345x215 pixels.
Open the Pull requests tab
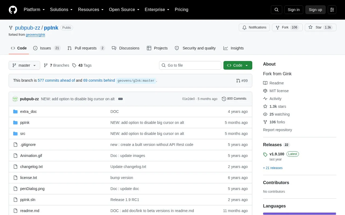click(x=86, y=48)
